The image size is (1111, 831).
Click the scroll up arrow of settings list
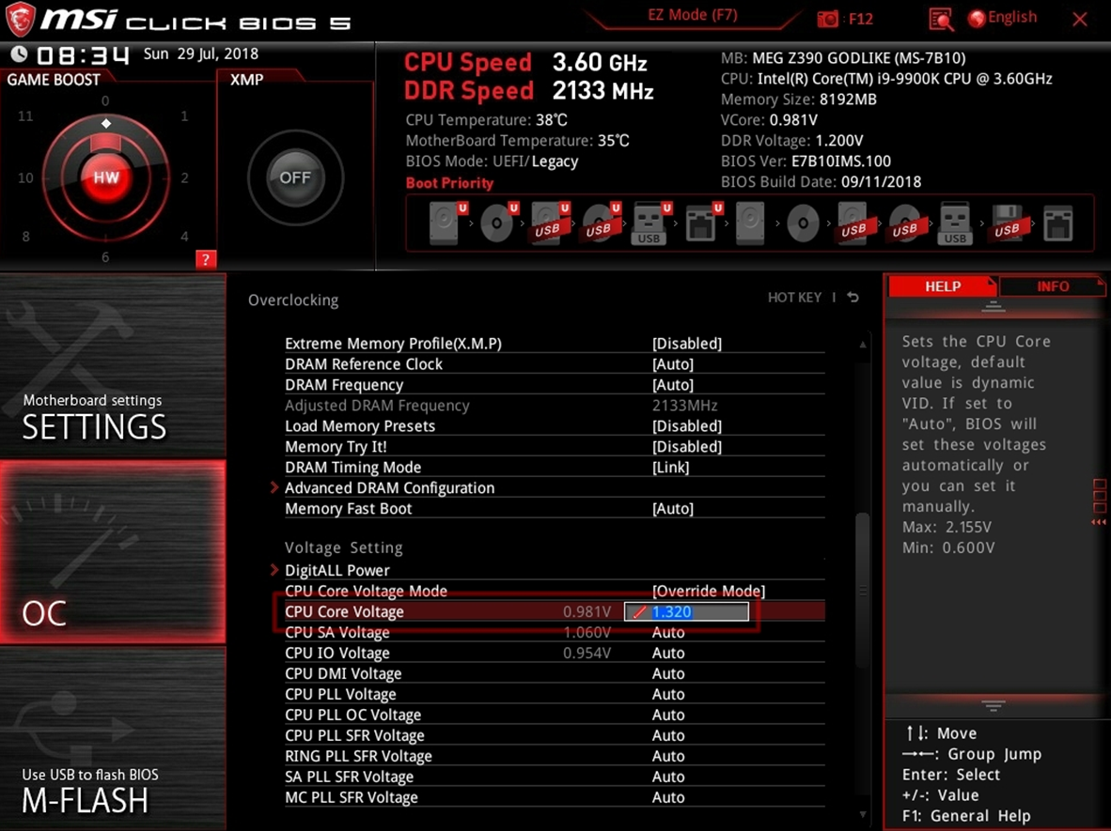862,344
